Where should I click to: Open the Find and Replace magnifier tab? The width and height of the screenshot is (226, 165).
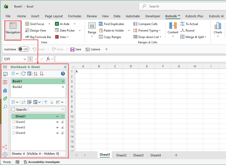(5, 107)
